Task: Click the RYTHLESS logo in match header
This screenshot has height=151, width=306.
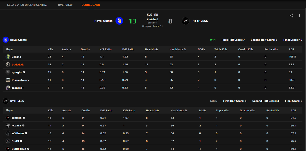Action: tap(186, 21)
